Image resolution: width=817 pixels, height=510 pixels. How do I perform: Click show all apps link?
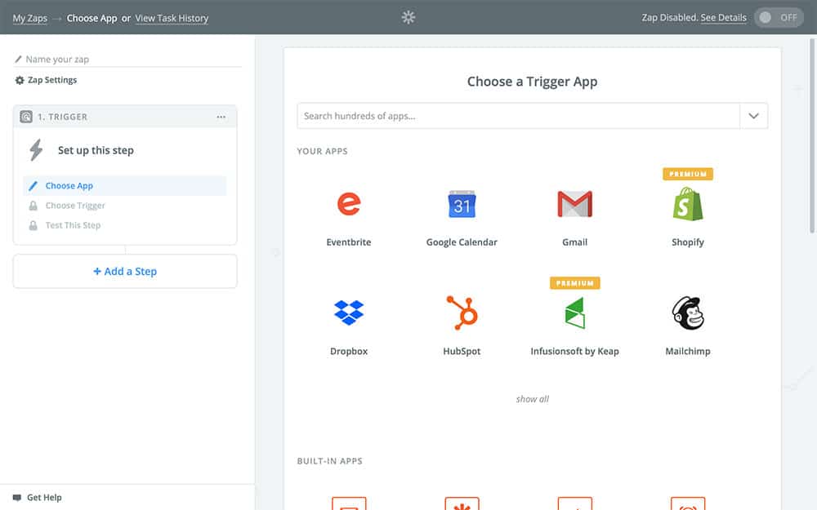click(x=533, y=399)
